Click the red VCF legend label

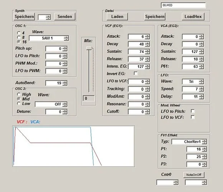(22, 122)
